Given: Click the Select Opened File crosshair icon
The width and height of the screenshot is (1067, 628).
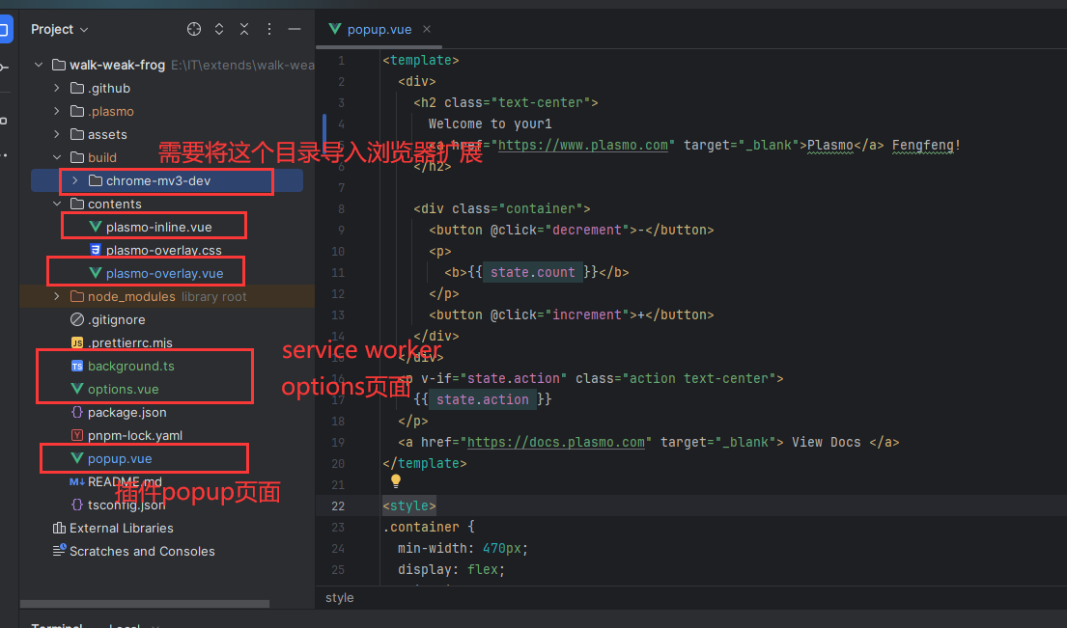Looking at the screenshot, I should tap(194, 30).
